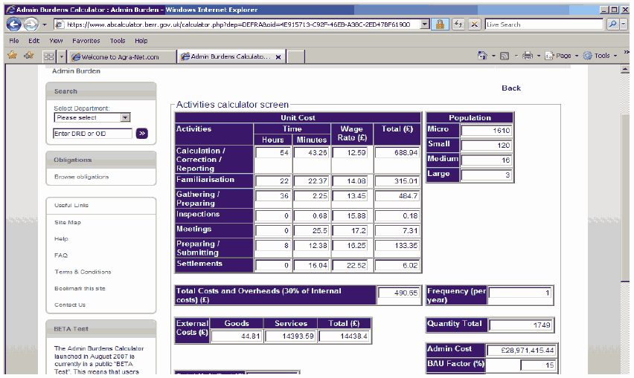Open the File menu
The height and width of the screenshot is (378, 634).
14,41
